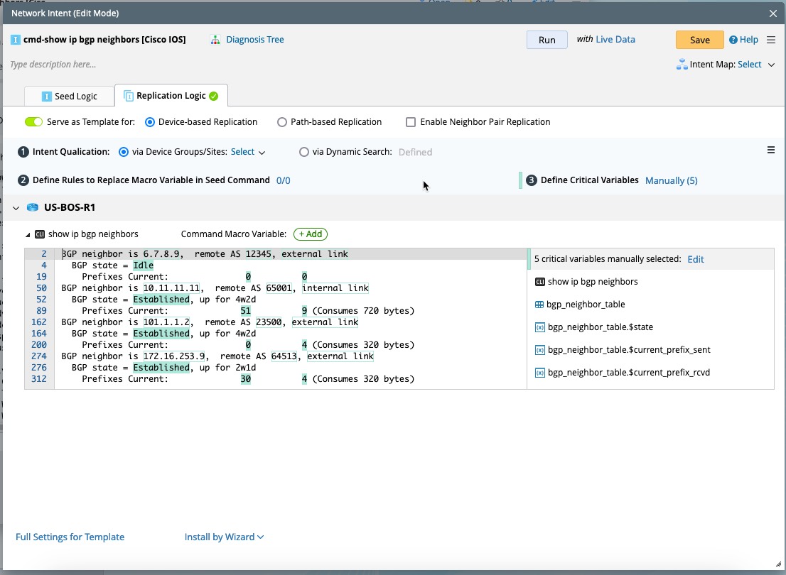Select the bgp_neighbor_table table icon
The image size is (786, 575).
click(x=539, y=305)
